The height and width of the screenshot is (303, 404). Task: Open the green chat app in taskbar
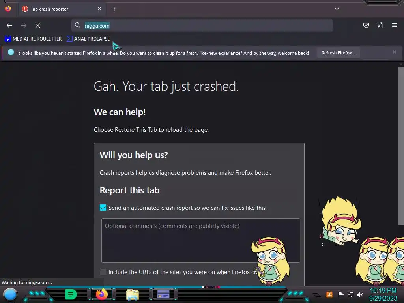click(x=71, y=294)
